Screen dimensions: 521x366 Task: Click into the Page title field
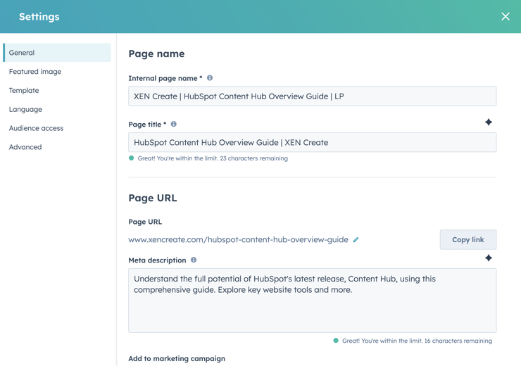312,142
